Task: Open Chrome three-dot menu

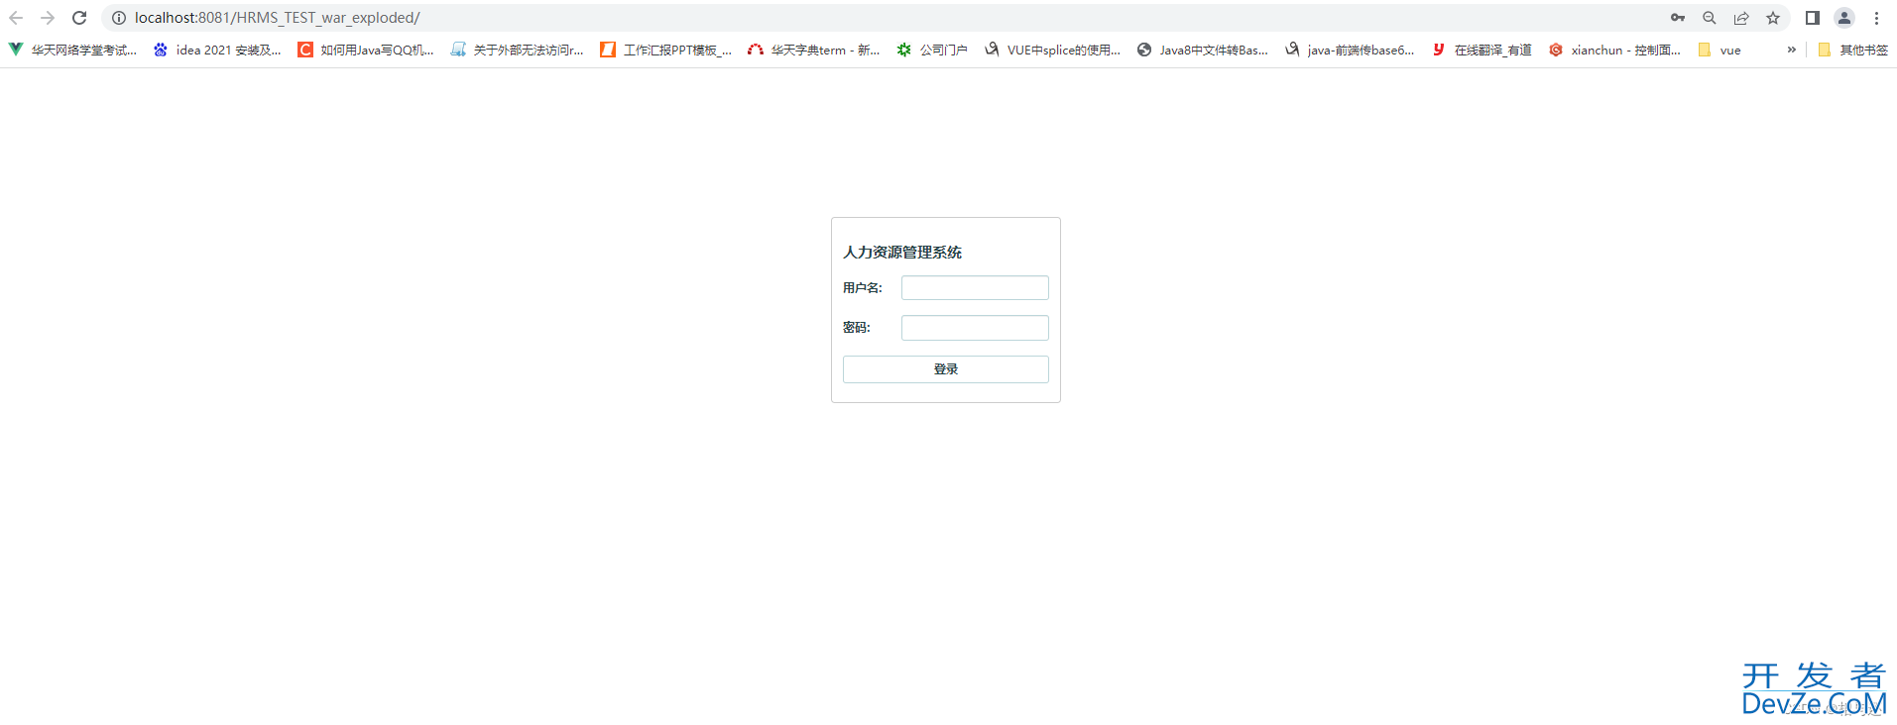Action: point(1876,18)
